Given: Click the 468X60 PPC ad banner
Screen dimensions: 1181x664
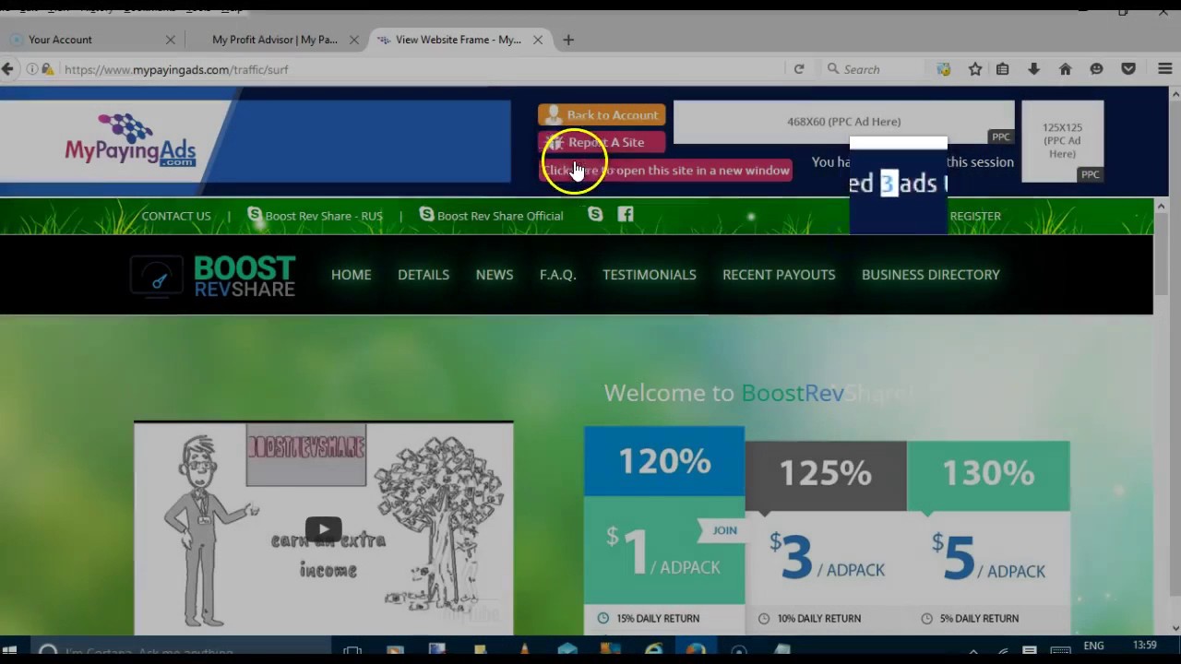Looking at the screenshot, I should coord(843,122).
